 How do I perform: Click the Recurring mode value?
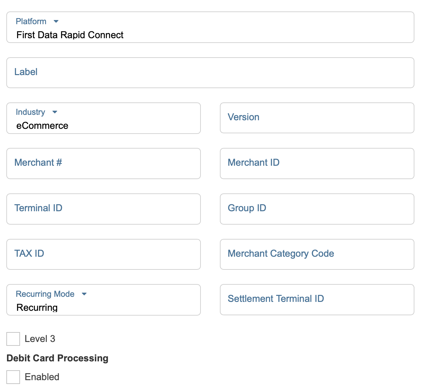pyautogui.click(x=37, y=308)
